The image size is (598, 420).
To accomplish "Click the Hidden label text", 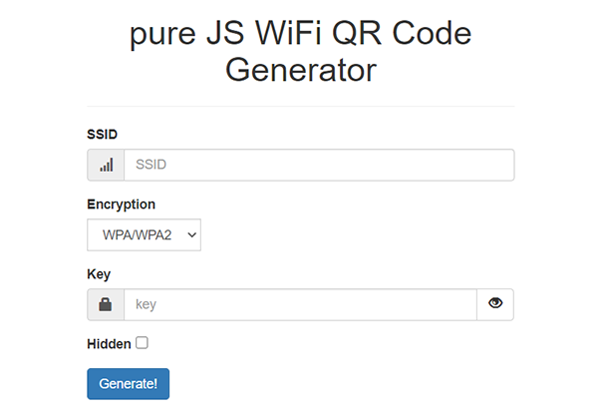I will pos(109,344).
